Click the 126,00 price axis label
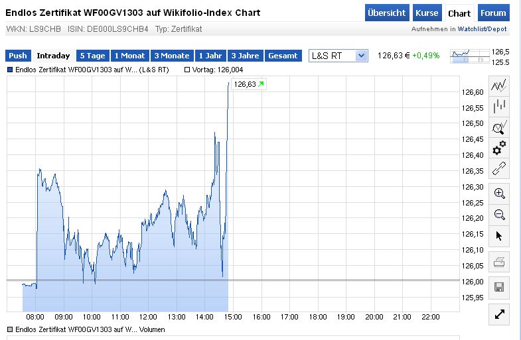Viewport: 521px width, 340px height. (x=473, y=282)
